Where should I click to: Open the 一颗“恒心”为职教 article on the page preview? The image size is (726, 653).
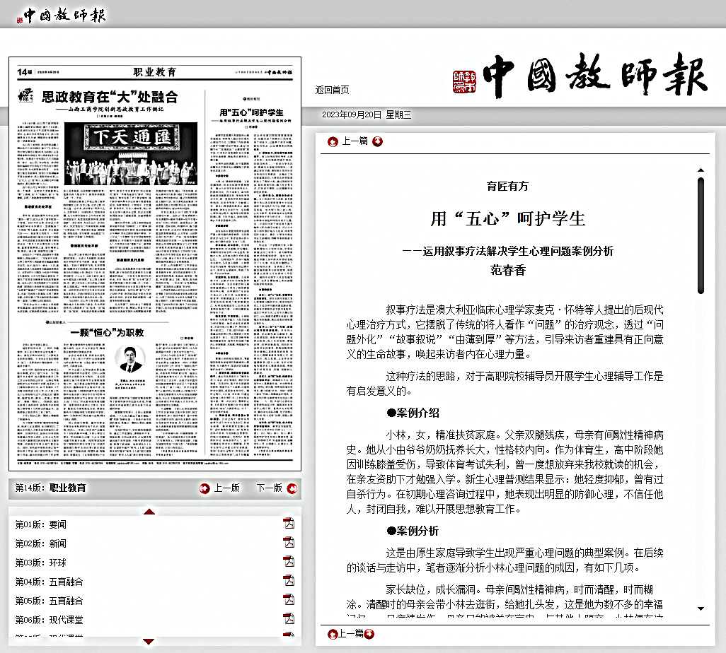point(107,333)
